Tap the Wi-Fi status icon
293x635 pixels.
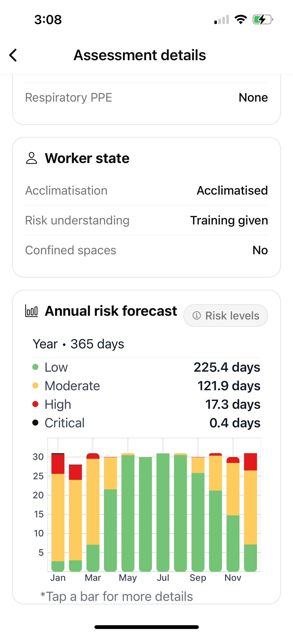(241, 20)
